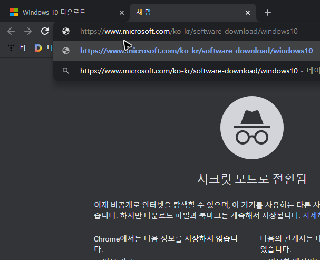The height and width of the screenshot is (260, 320).
Task: Reload the current page
Action: coord(45,31)
